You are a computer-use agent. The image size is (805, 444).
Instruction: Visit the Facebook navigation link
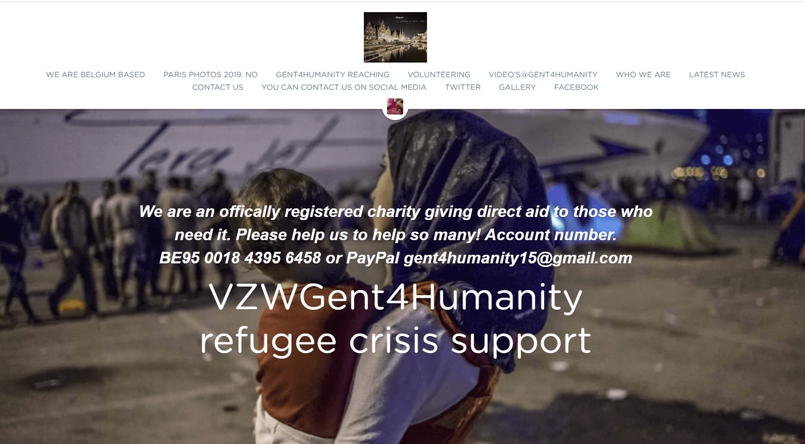pos(576,87)
